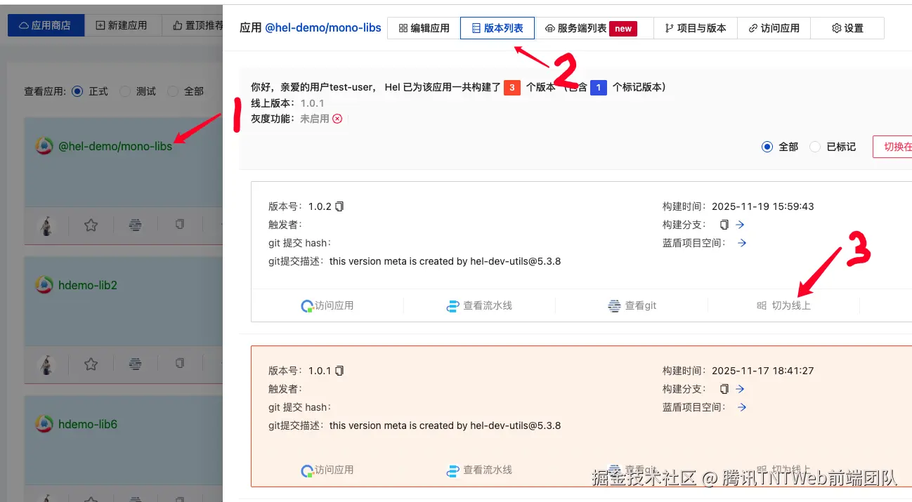This screenshot has height=502, width=912.
Task: Click the 线上版本 1.0.1 value
Action: pyautogui.click(x=313, y=103)
